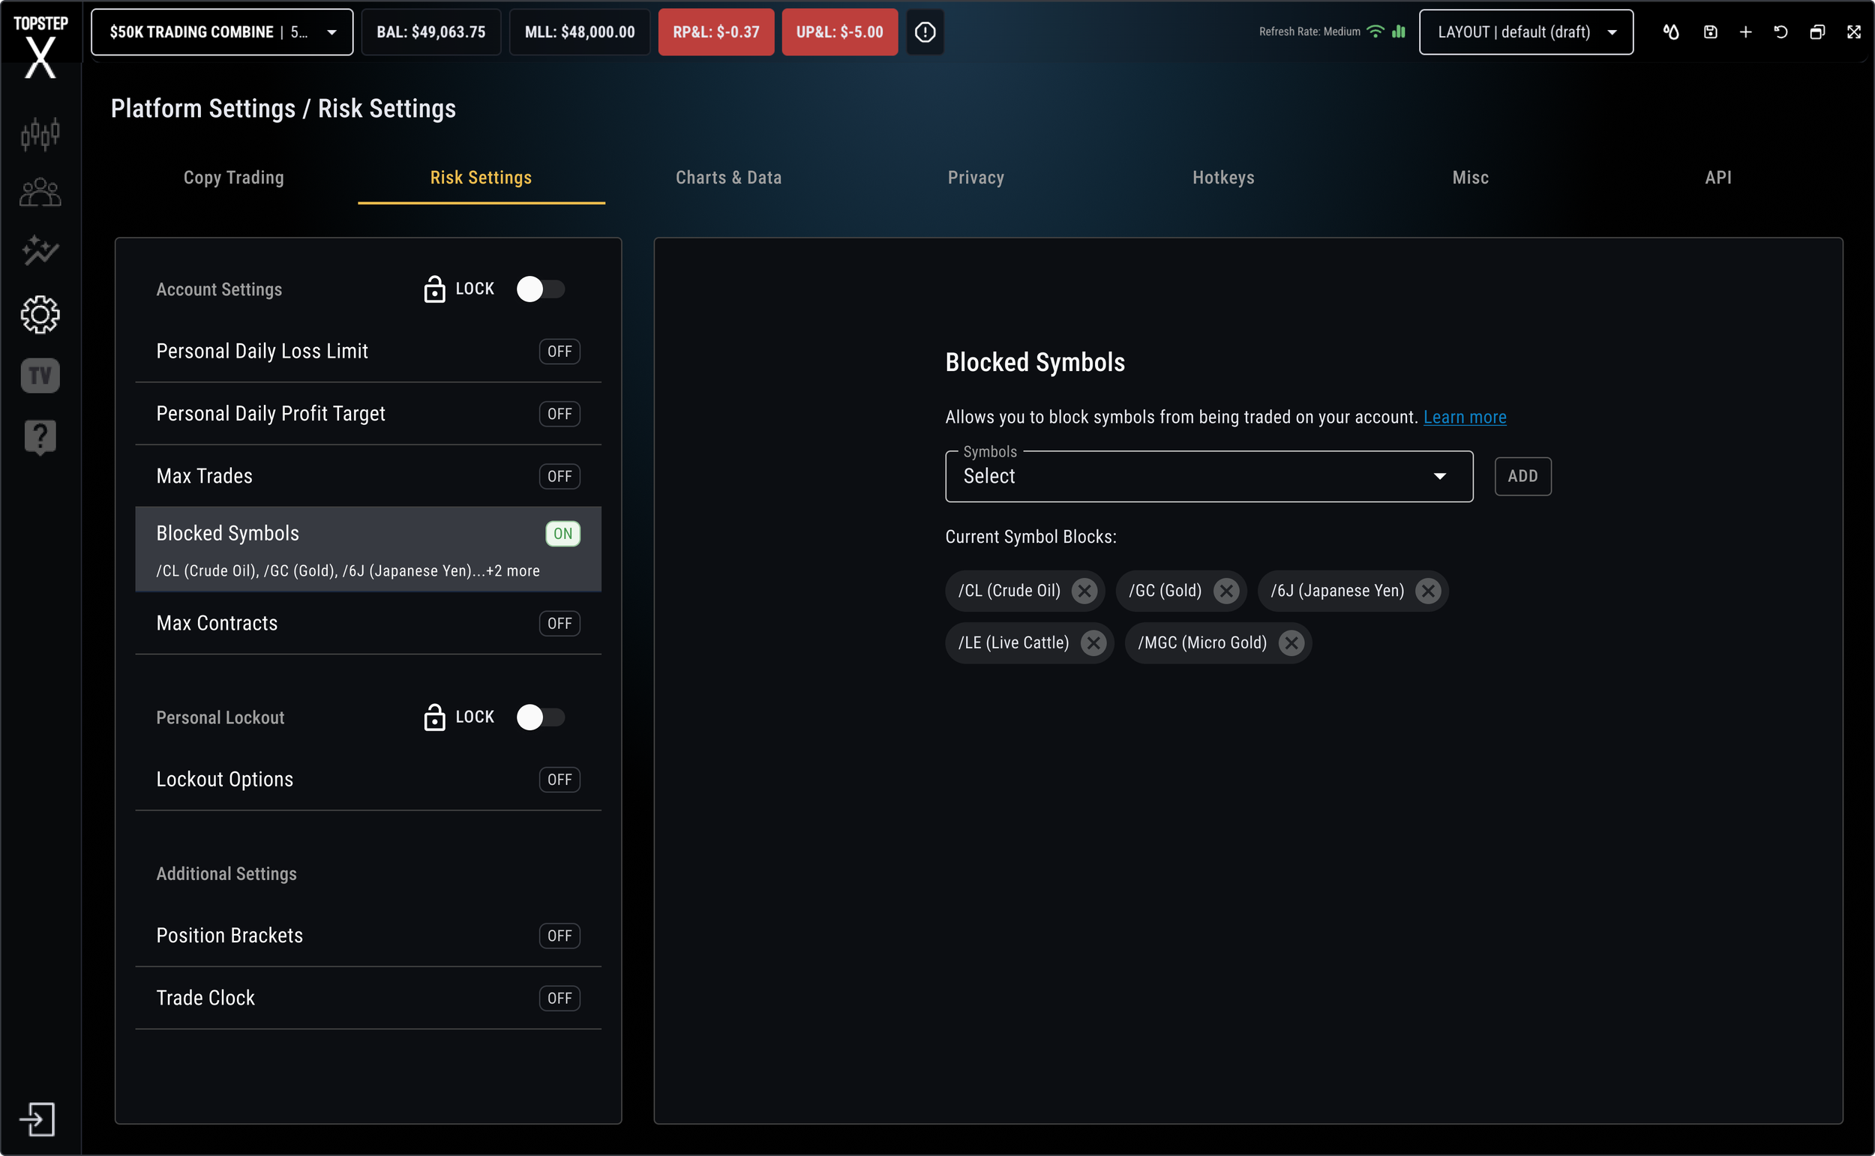Click the logout icon at sidebar bottom
The height and width of the screenshot is (1156, 1875).
[37, 1119]
